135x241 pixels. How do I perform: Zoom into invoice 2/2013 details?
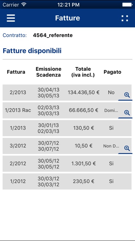point(127,95)
